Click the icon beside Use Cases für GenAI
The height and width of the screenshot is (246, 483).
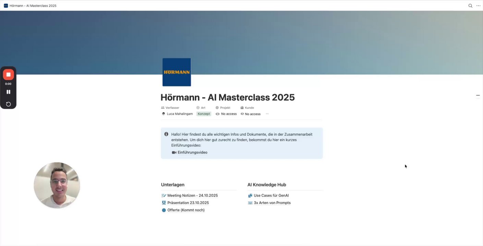(250, 195)
